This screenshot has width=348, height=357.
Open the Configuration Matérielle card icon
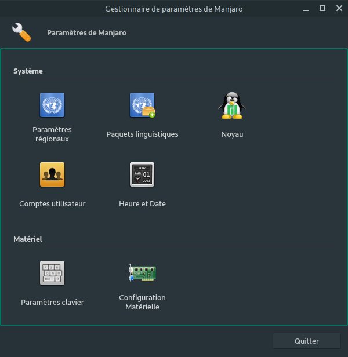[x=143, y=273]
